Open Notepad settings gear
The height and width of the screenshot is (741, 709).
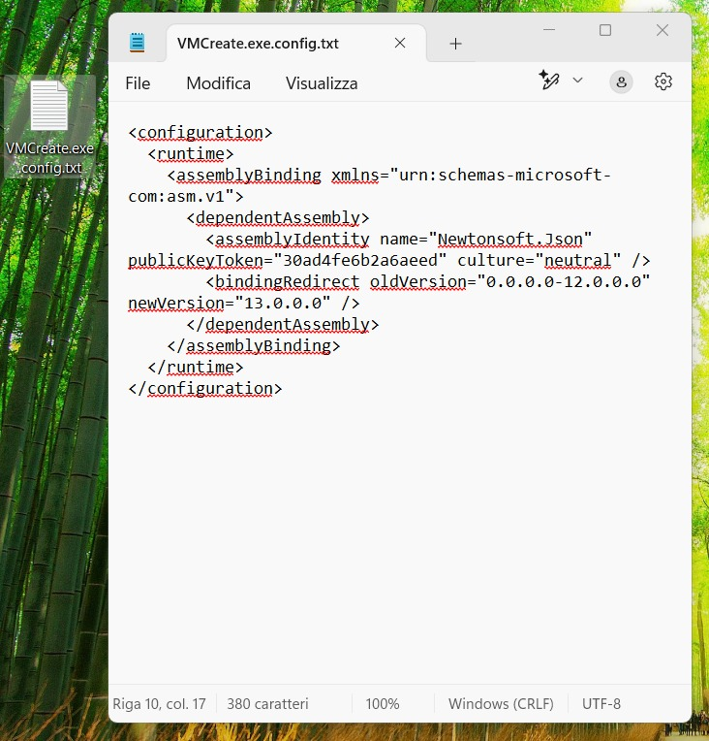point(663,81)
